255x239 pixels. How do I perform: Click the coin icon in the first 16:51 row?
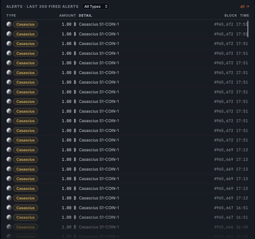(9, 207)
